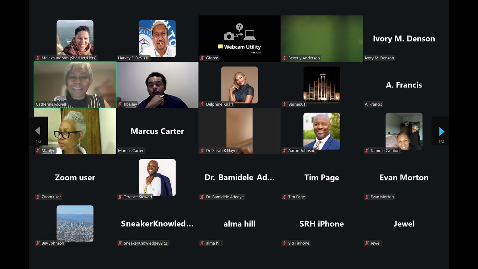Go to next page of participants
Viewport: 478px width, 269px height.
point(441,131)
